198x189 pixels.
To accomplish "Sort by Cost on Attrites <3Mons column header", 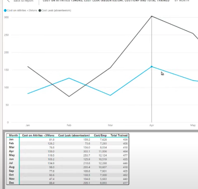I will click(38, 135).
